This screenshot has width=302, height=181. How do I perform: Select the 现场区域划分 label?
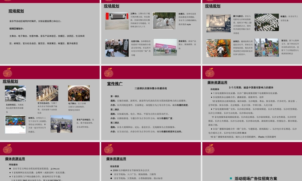pos(17,29)
